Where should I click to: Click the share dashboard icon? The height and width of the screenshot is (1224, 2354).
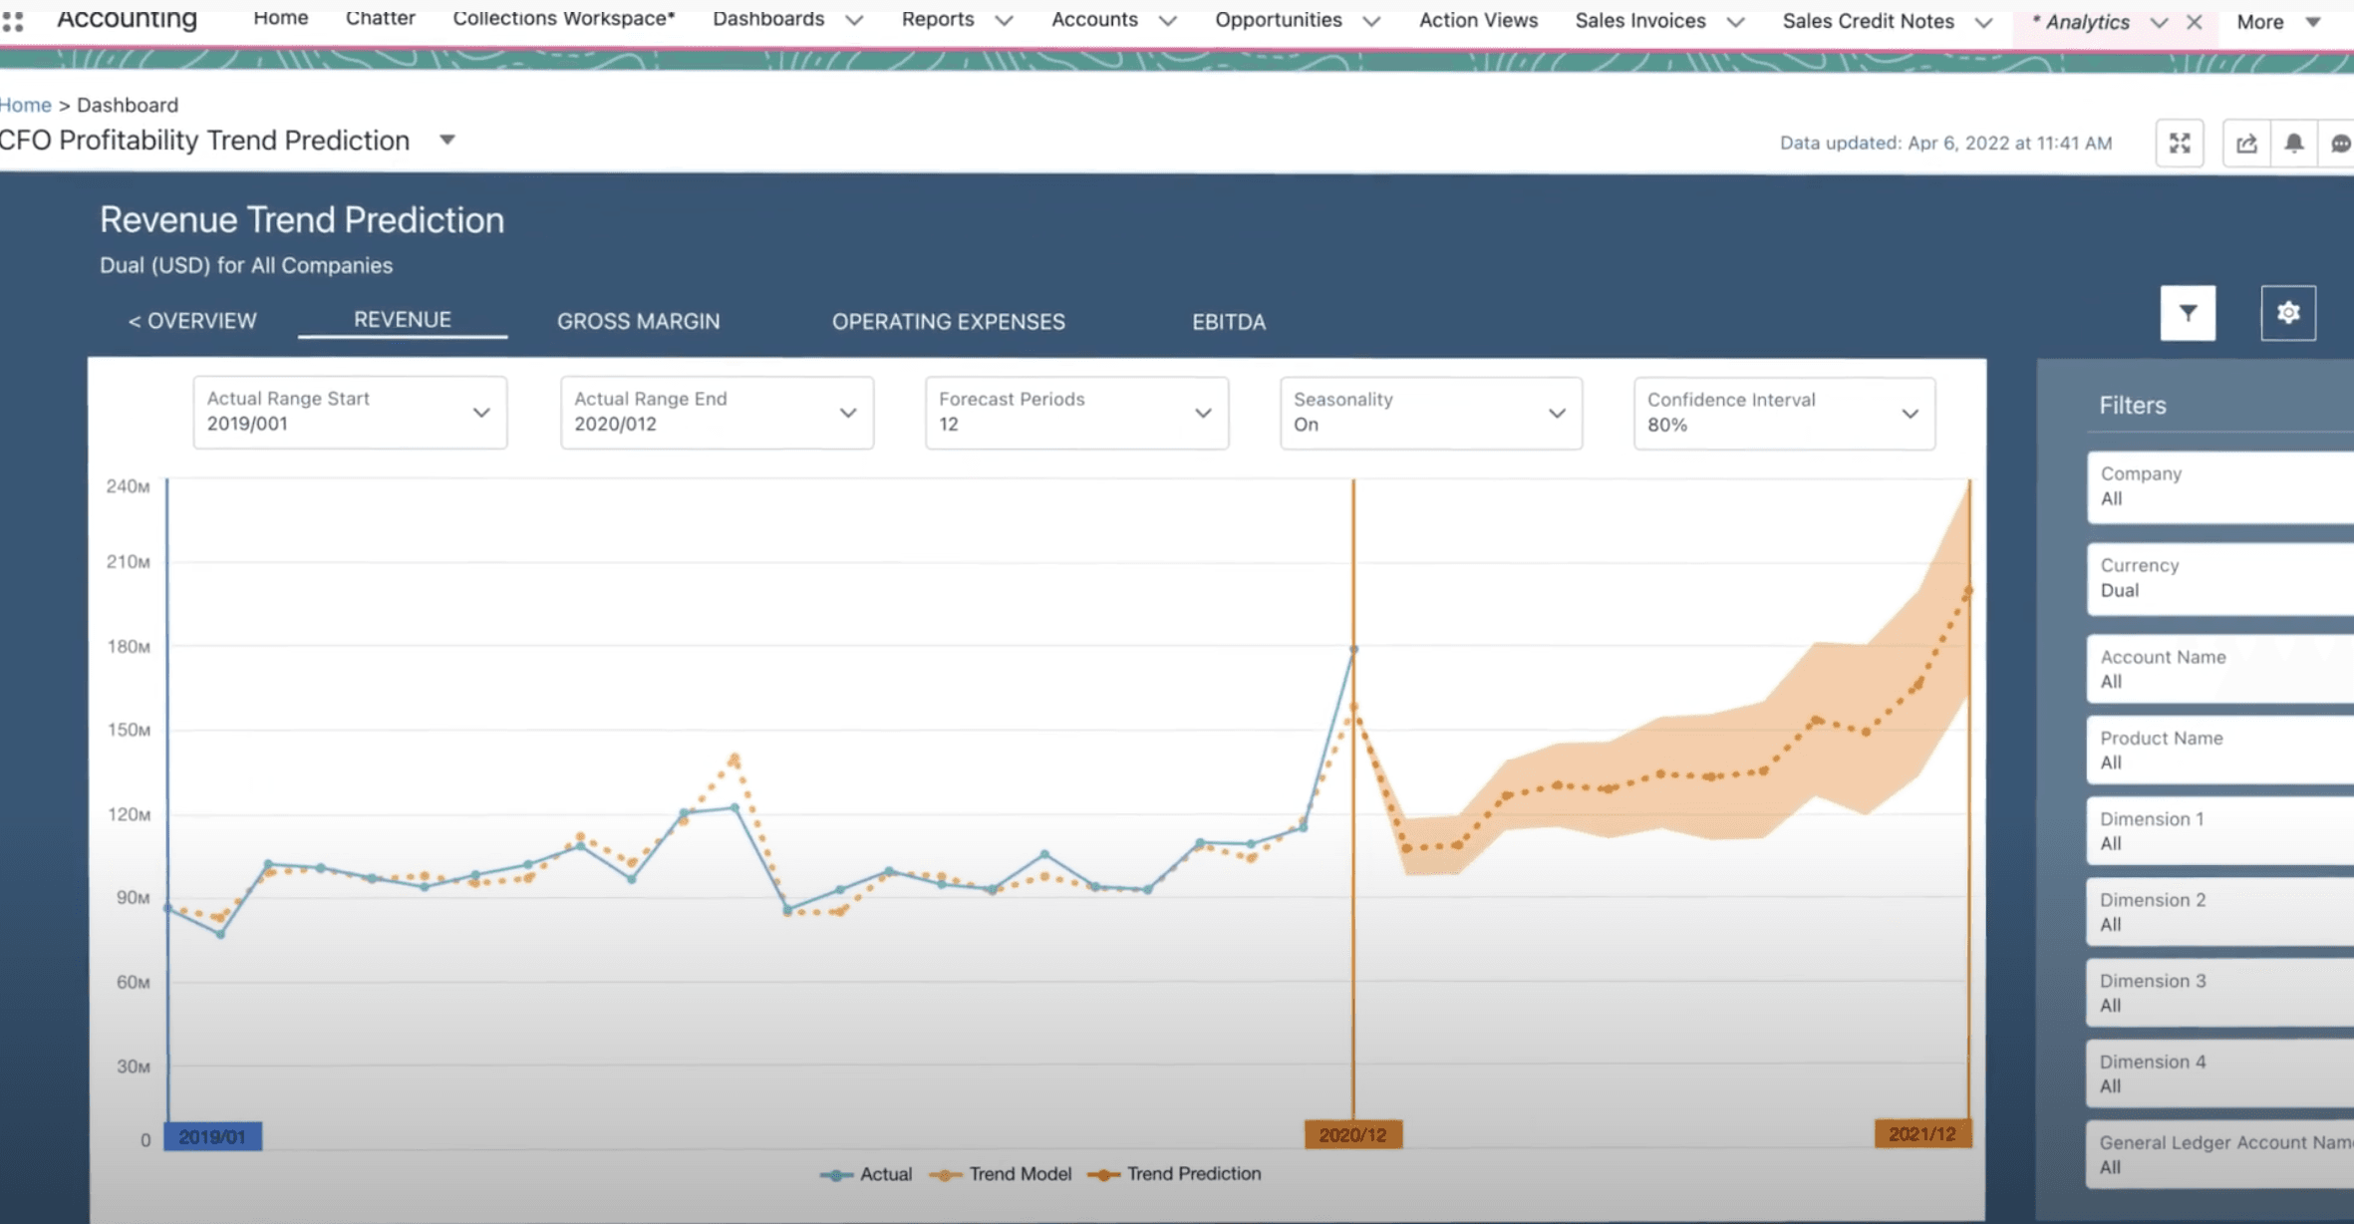pos(2246,144)
